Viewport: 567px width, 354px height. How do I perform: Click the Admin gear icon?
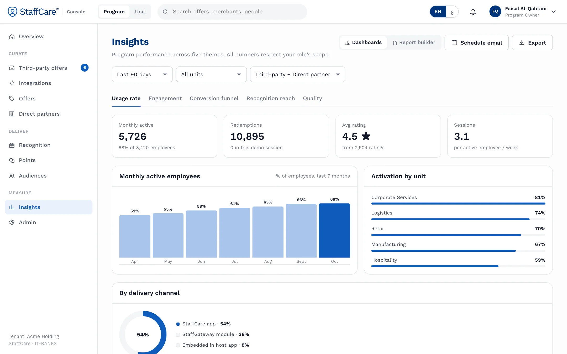click(12, 222)
